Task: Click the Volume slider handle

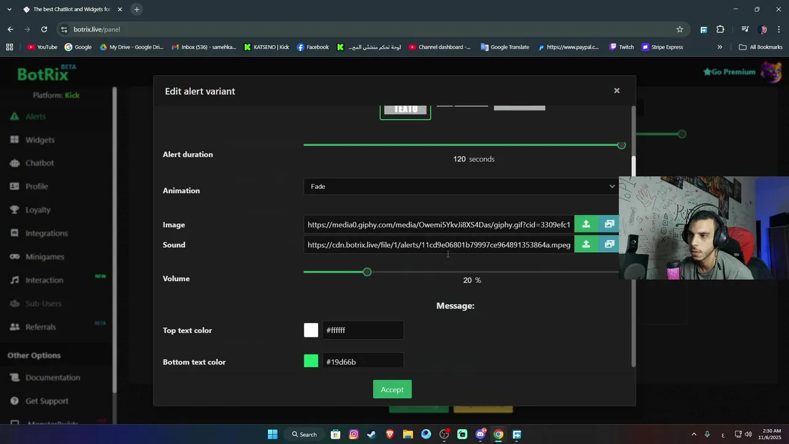Action: point(367,272)
